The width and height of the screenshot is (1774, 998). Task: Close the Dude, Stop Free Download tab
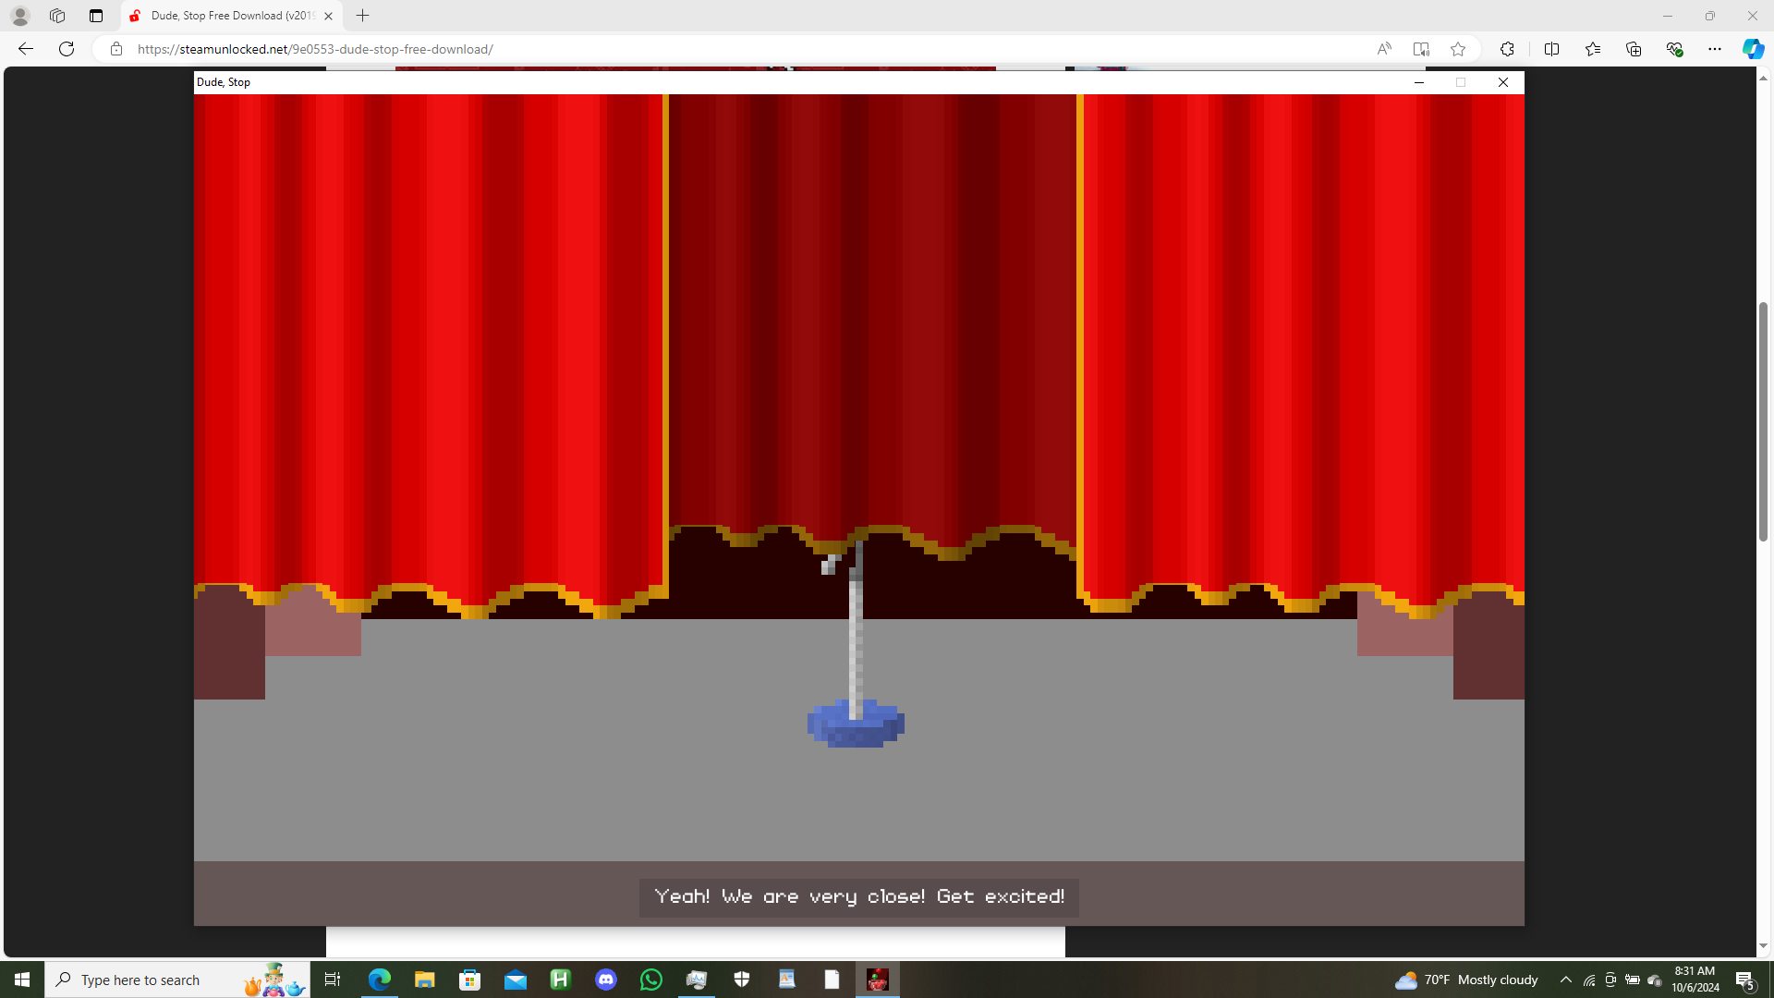click(x=328, y=16)
